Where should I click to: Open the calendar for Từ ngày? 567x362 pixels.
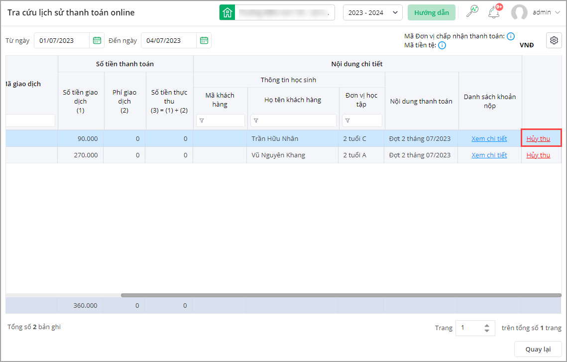pyautogui.click(x=97, y=40)
